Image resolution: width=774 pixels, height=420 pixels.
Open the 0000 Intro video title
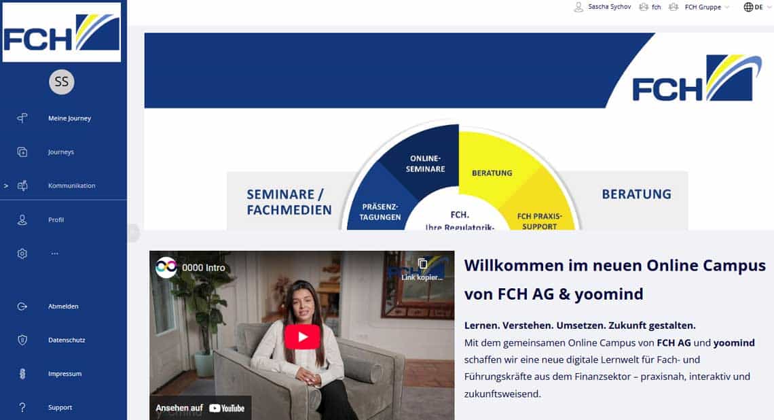click(x=204, y=267)
